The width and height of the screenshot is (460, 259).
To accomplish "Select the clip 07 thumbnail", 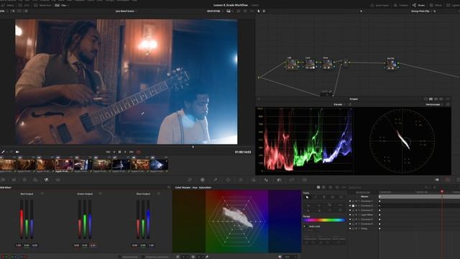I will click(121, 165).
